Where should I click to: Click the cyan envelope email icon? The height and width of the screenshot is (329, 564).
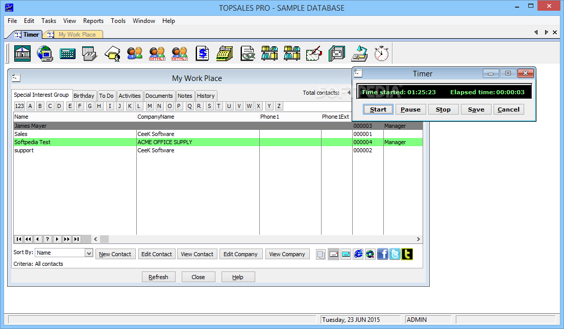(x=346, y=254)
